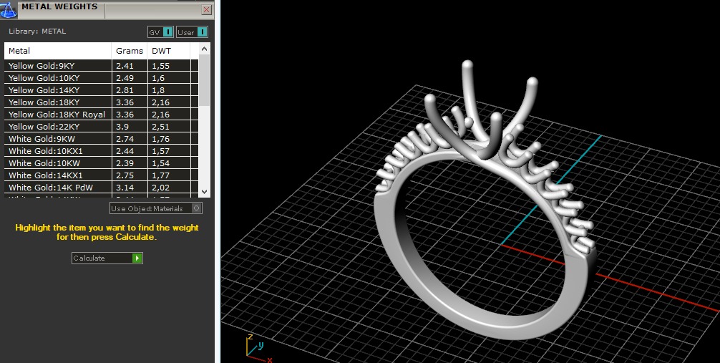
Task: Click the 1,8 DWT value
Action: pos(158,90)
